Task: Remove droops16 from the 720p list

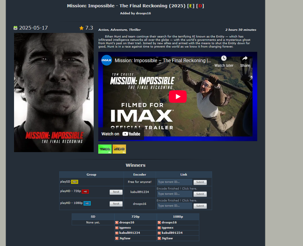Action: pos(117,223)
